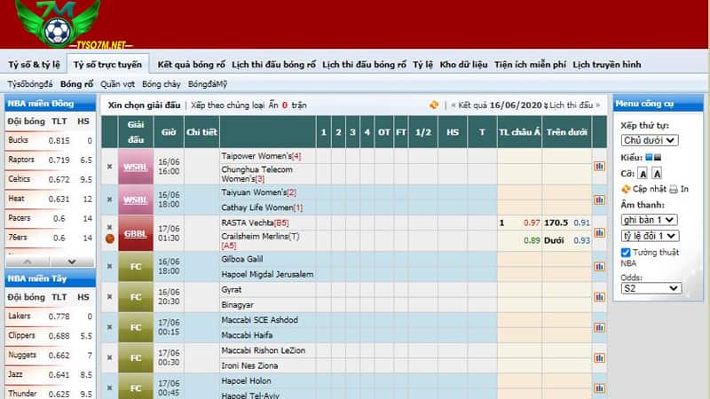The height and width of the screenshot is (399, 710).
Task: Hide Maccabi SCE Ashdod match with the x icon
Action: (x=109, y=327)
